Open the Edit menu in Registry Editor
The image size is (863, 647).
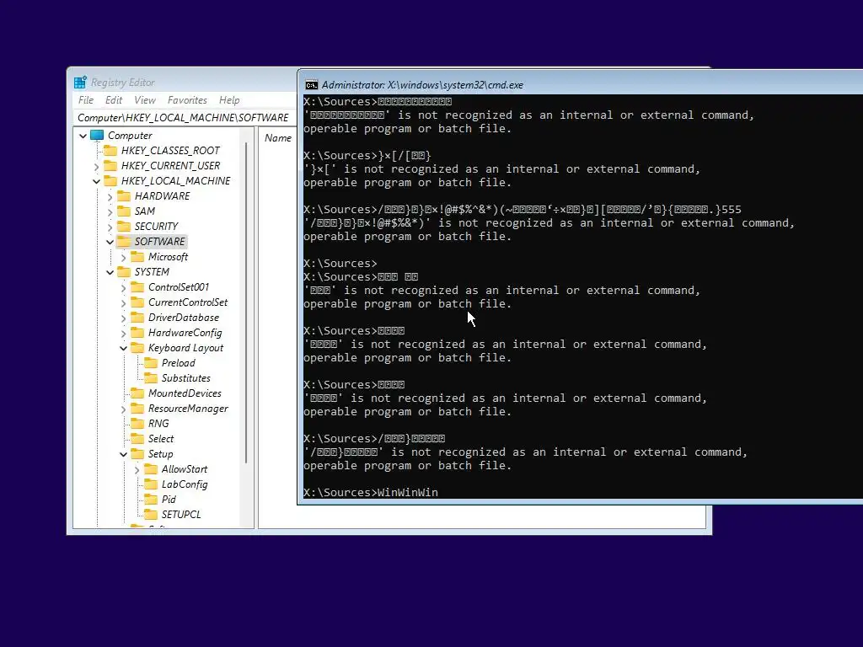coord(114,100)
